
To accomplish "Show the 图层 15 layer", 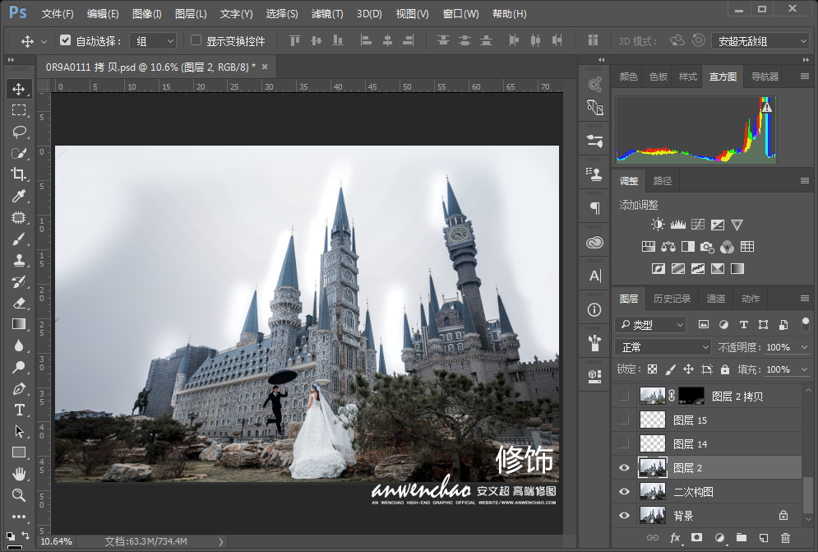I will click(x=624, y=420).
